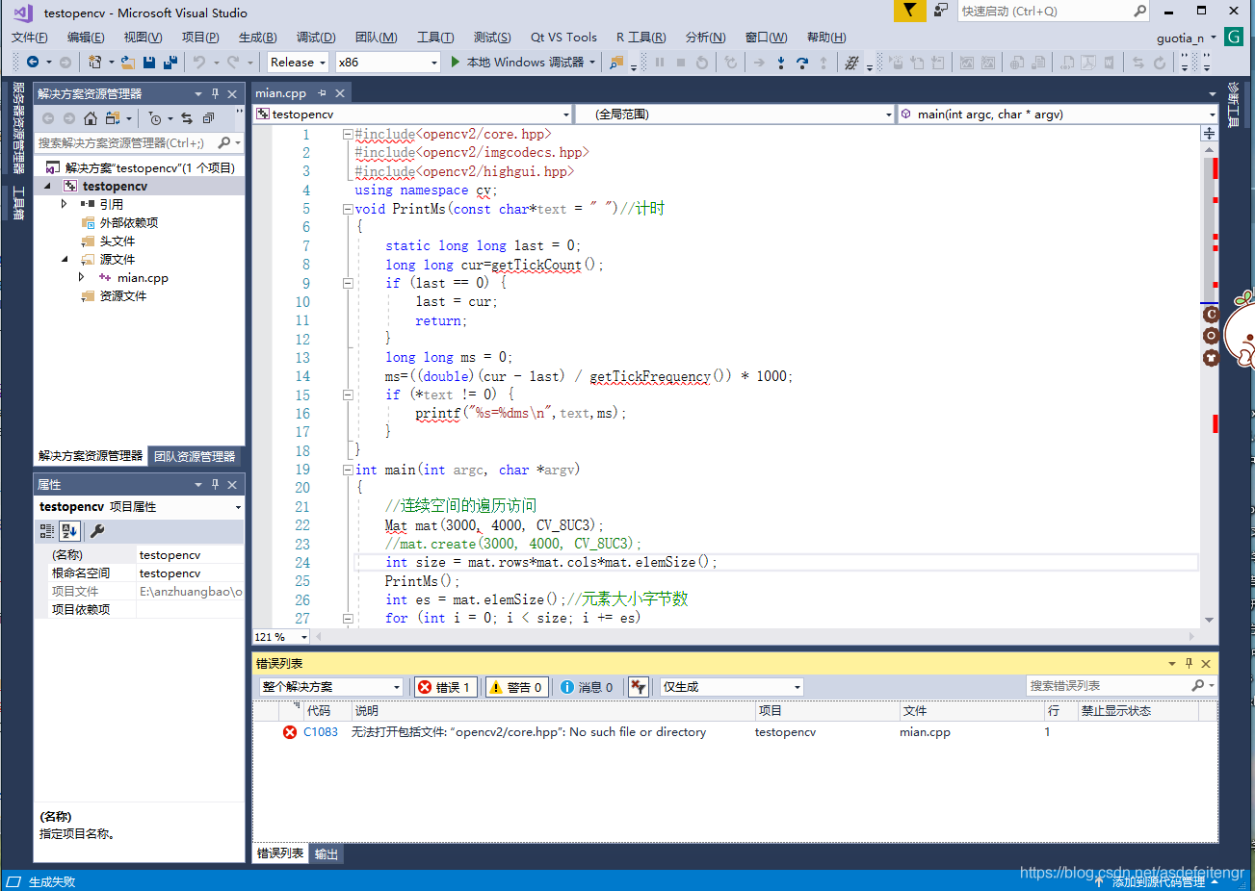Viewport: 1255px width, 891px height.
Task: Select the External Dependencies tree item
Action: click(x=129, y=222)
